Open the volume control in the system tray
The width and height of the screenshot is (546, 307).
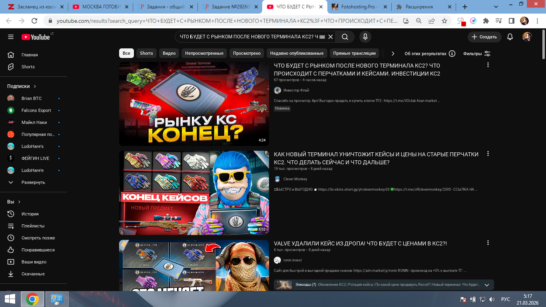(492, 299)
